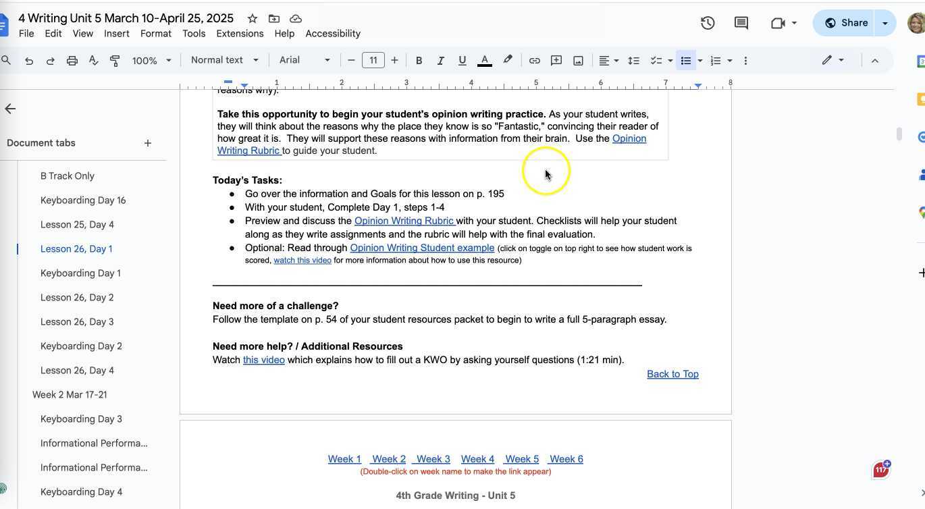Open the highlight color picker
925x509 pixels.
[507, 60]
